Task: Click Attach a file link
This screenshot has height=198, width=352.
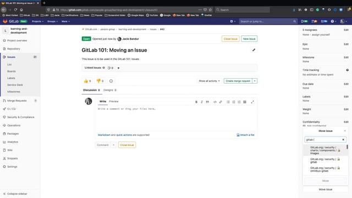Action: pos(246,135)
